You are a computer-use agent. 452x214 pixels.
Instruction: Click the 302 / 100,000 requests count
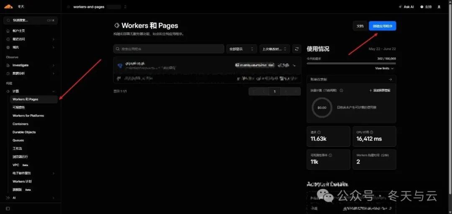[x=387, y=59]
